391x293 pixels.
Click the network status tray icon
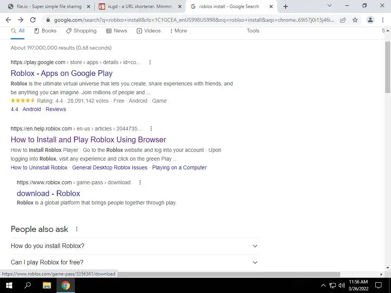[x=333, y=285]
